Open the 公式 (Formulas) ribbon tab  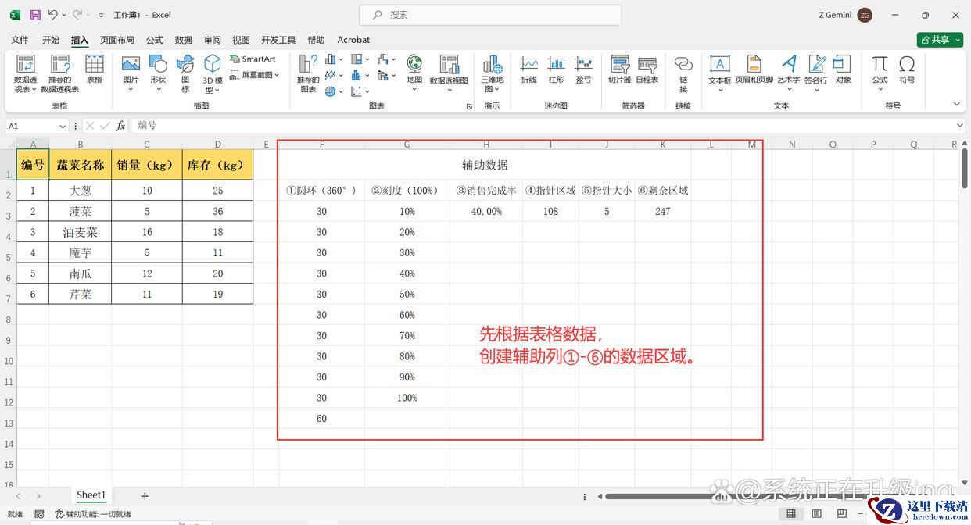tap(155, 40)
